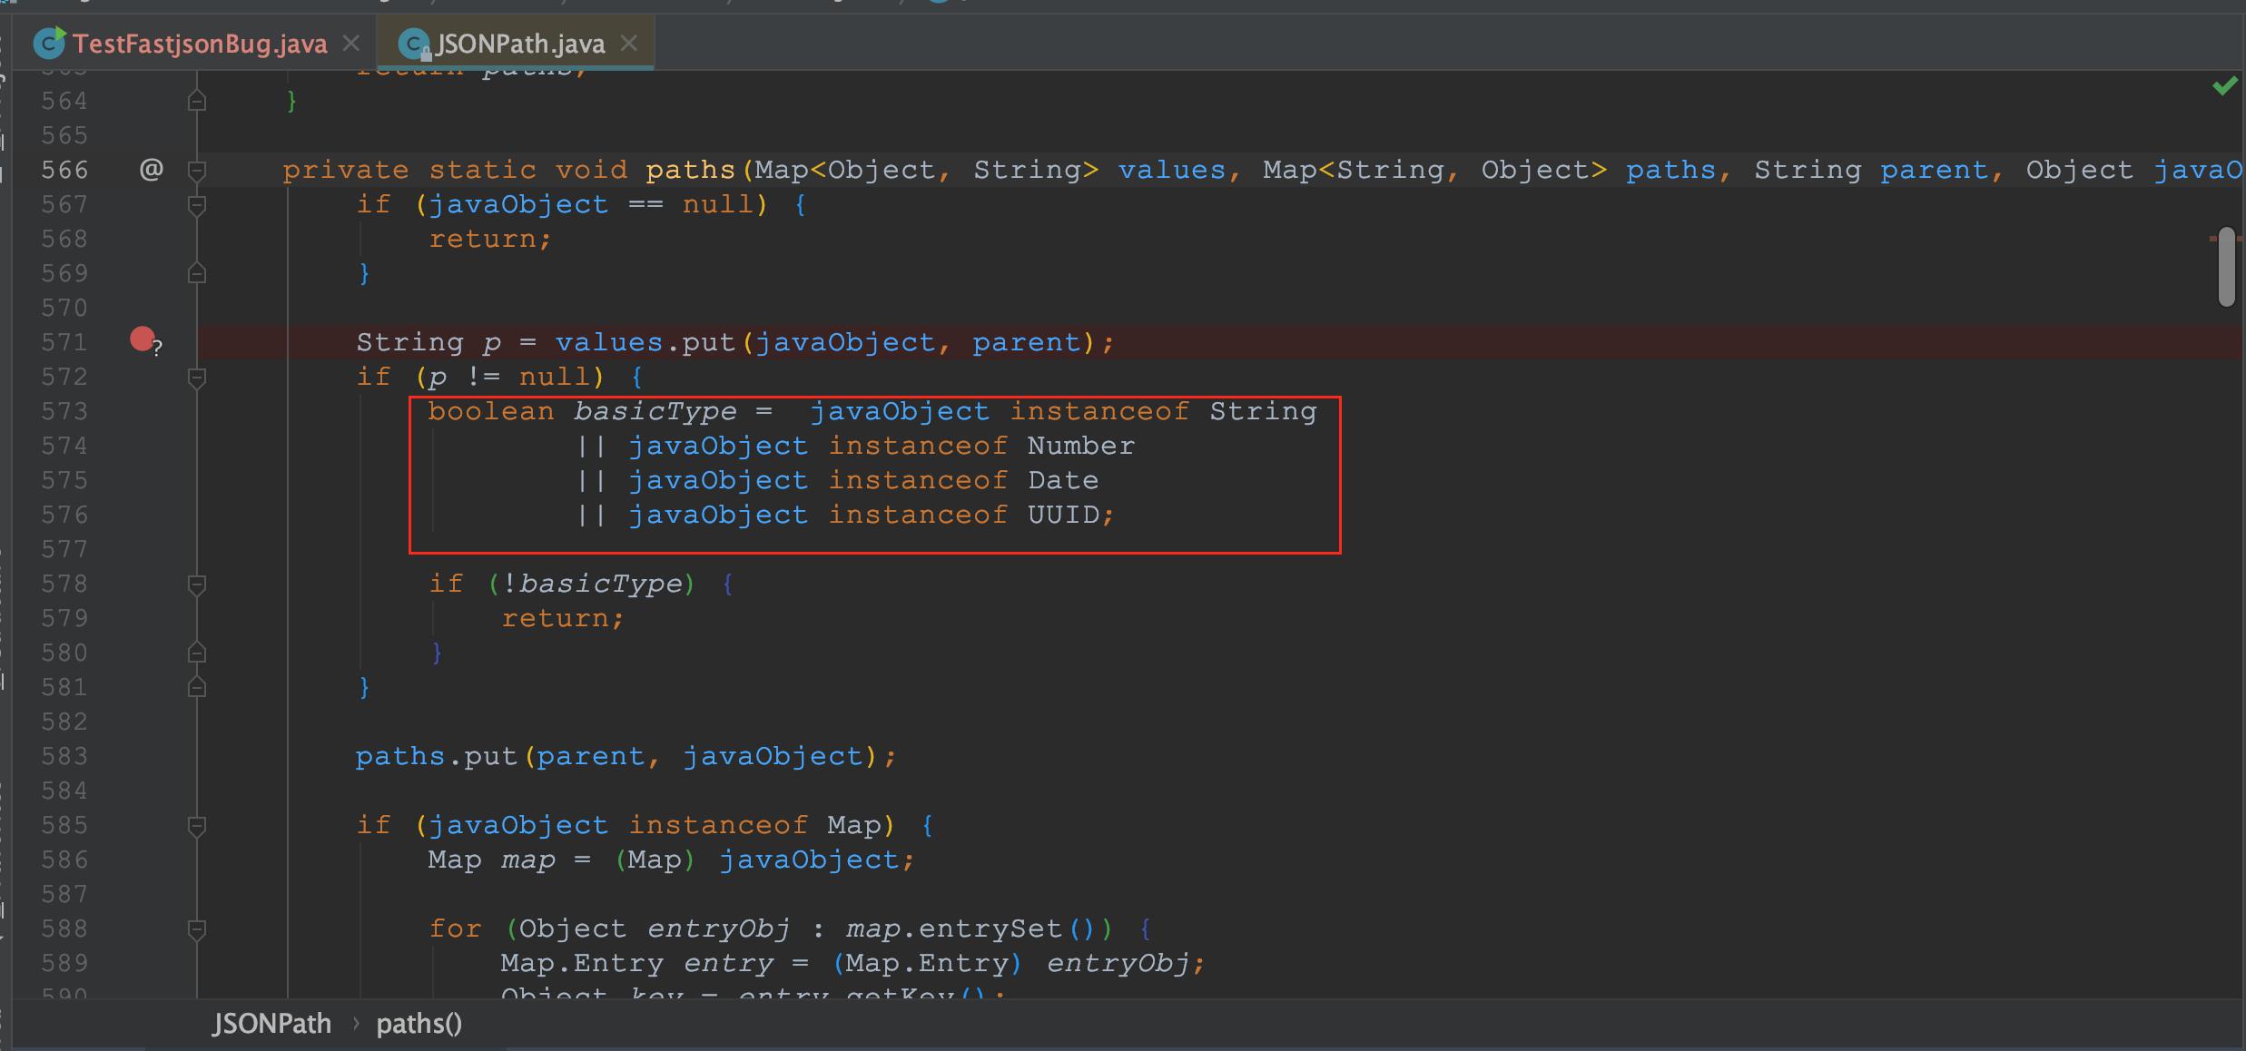Switch to the TestFastjsonBug.java tab
2246x1051 pixels.
[200, 43]
